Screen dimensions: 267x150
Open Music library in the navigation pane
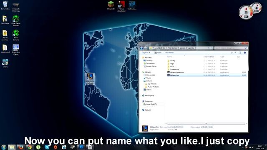[x=149, y=78]
